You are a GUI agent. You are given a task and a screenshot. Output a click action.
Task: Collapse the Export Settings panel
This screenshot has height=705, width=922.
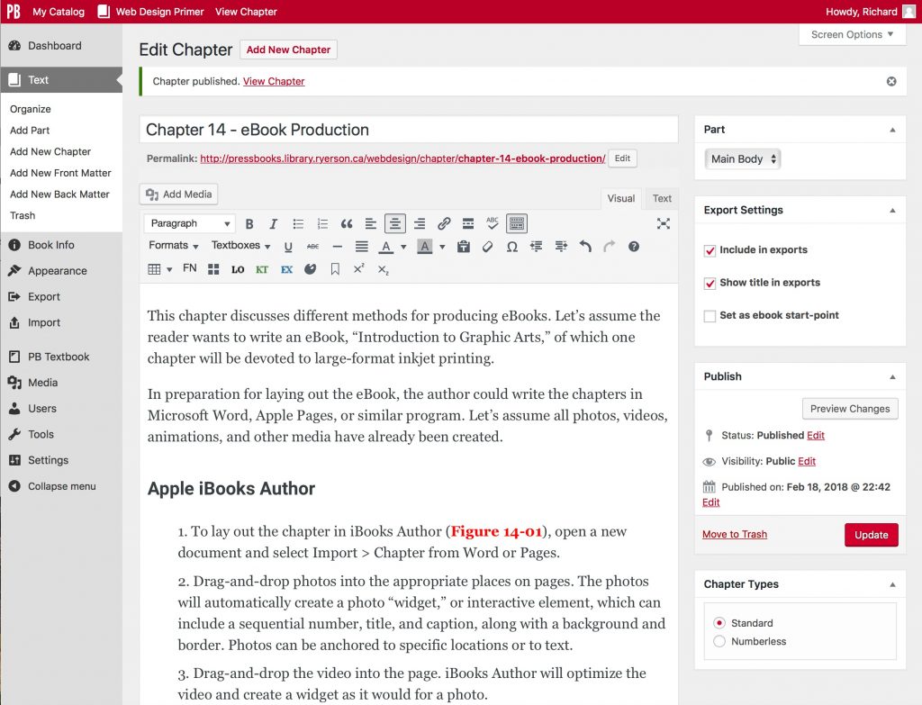pyautogui.click(x=892, y=211)
